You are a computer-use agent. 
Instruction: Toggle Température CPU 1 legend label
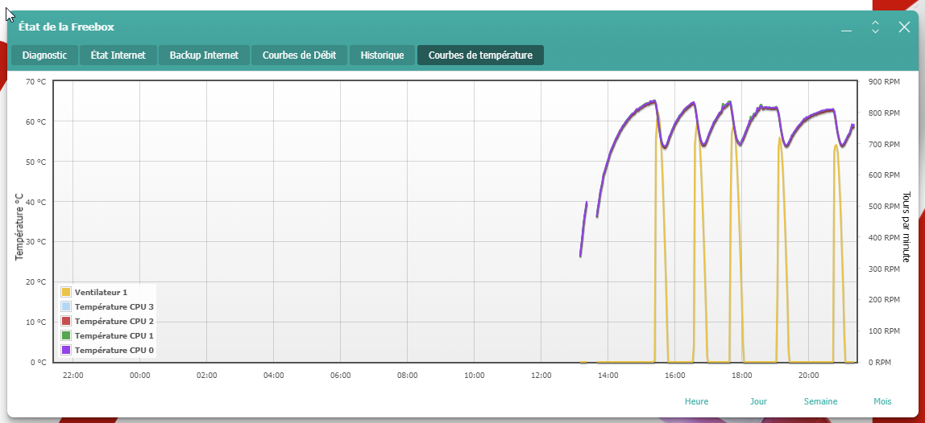114,335
